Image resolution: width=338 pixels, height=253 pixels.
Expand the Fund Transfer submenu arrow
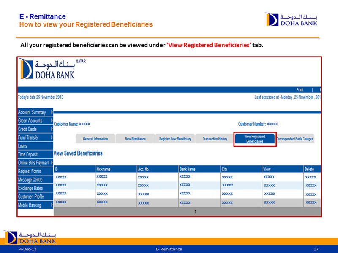52,137
